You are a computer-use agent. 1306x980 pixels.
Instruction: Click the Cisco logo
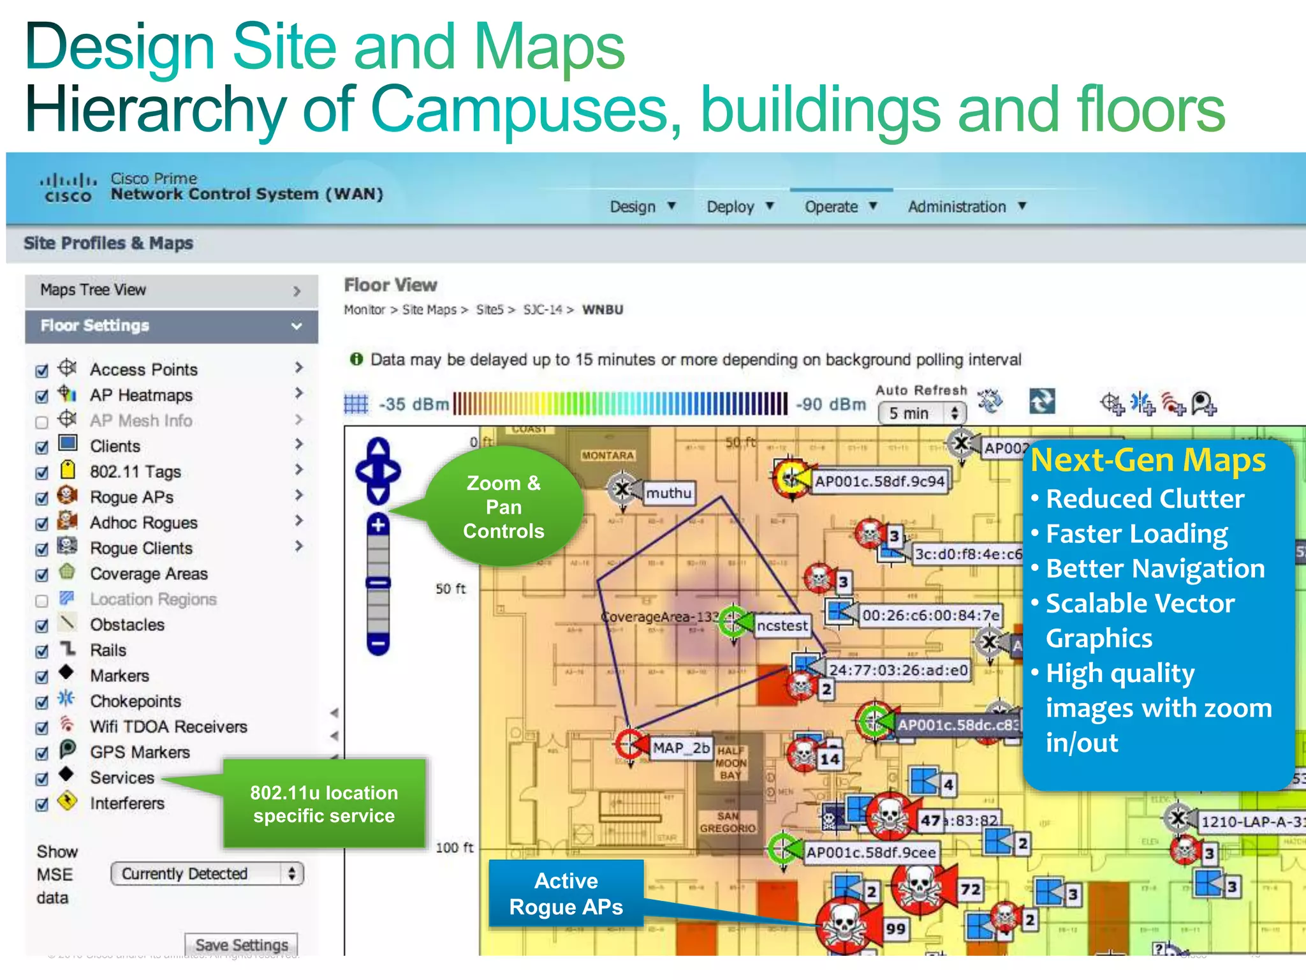click(68, 188)
